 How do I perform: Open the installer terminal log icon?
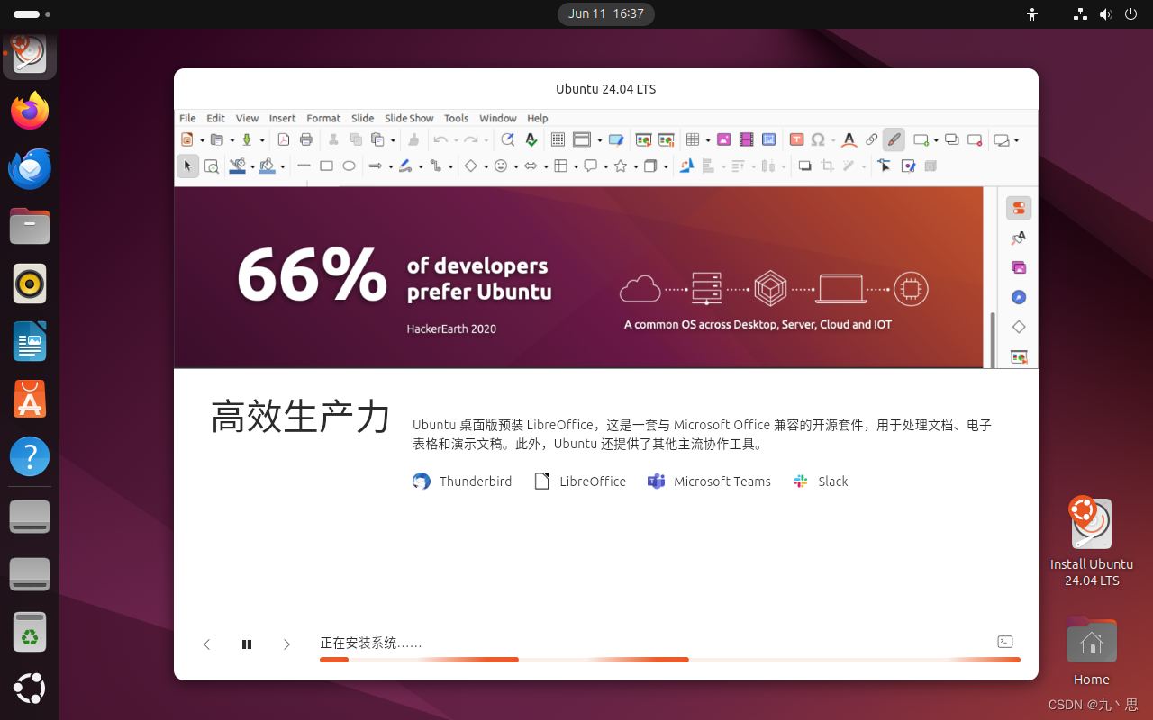(x=1005, y=642)
